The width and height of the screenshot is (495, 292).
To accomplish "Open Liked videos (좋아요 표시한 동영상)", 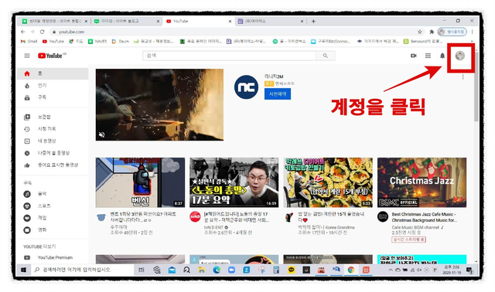I will coord(53,165).
